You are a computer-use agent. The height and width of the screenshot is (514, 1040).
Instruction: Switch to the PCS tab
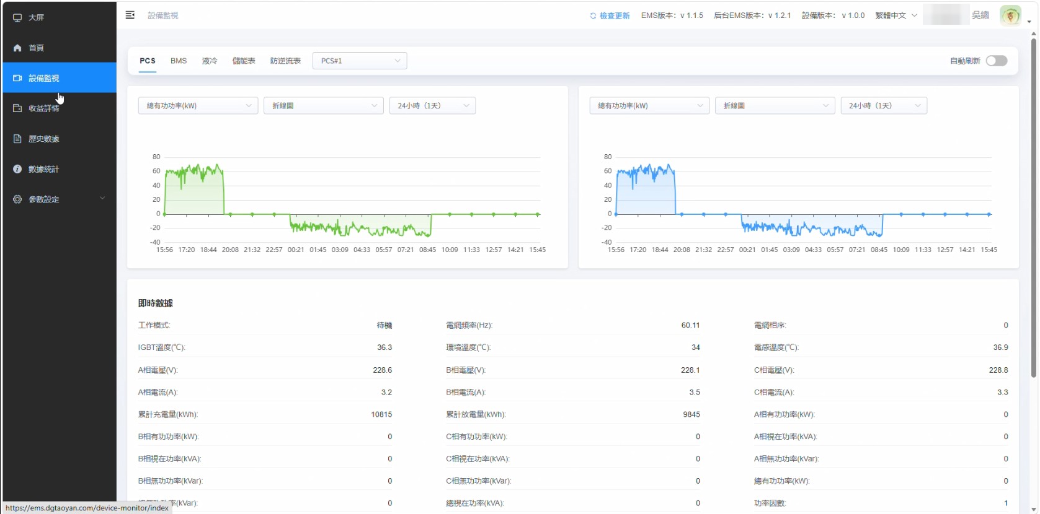click(x=148, y=61)
